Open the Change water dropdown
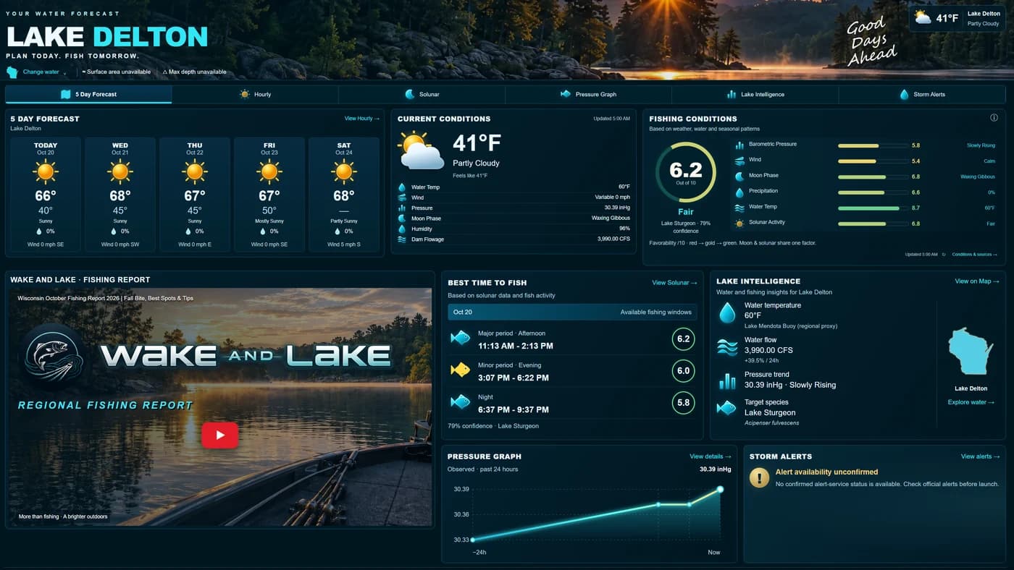This screenshot has height=570, width=1014. (x=36, y=72)
